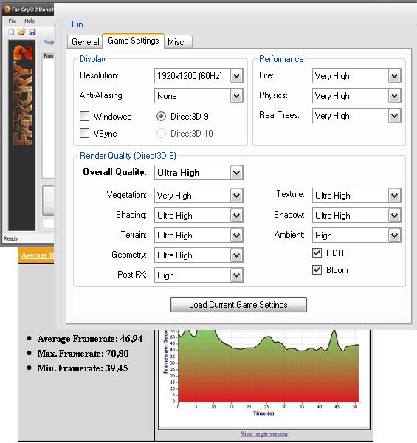Switch to the General tab
The height and width of the screenshot is (443, 417).
pos(85,42)
